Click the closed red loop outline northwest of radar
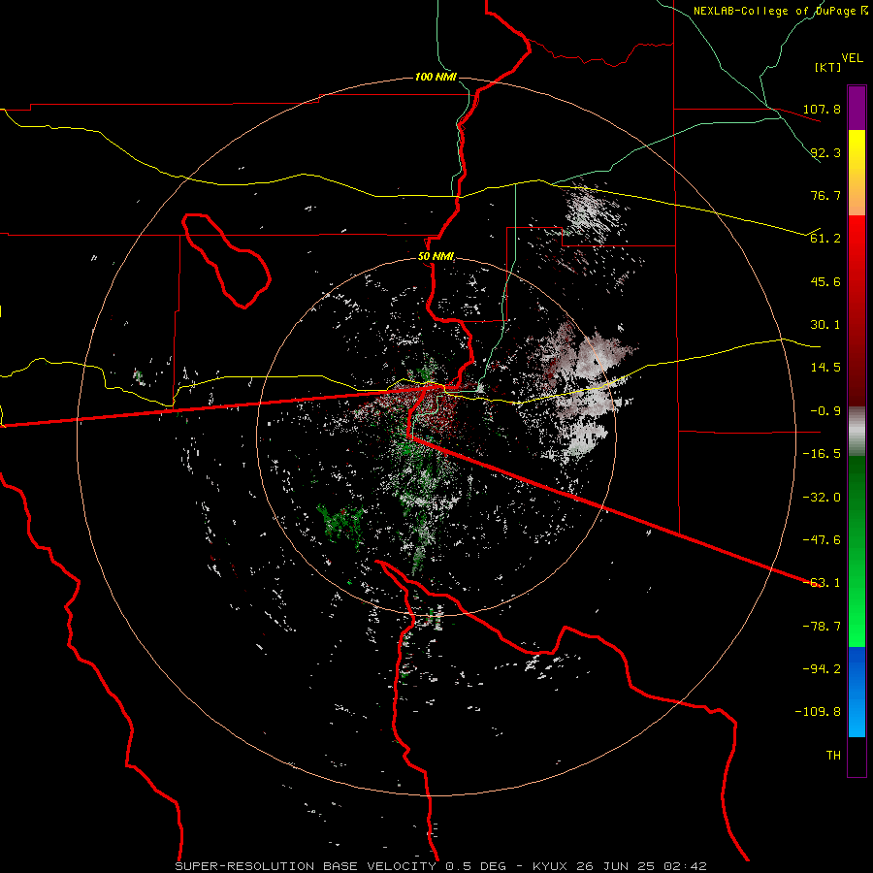873x873 pixels. pyautogui.click(x=225, y=261)
